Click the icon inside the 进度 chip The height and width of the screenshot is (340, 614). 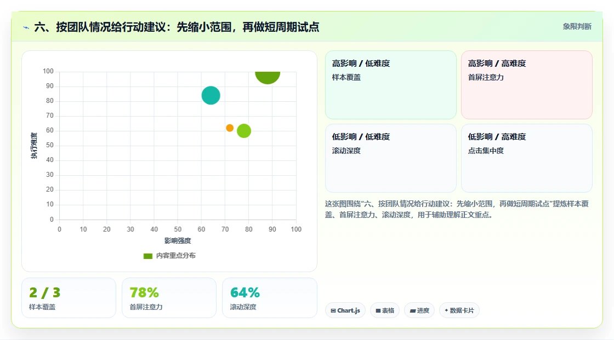tap(412, 310)
